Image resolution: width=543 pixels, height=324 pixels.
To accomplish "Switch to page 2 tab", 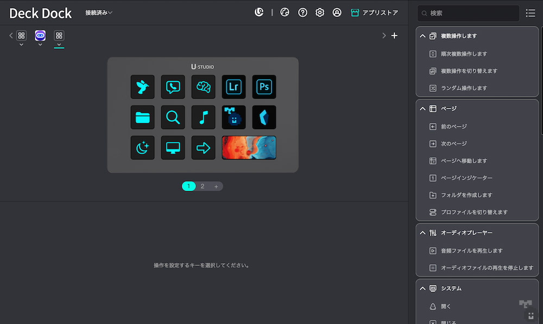I will [203, 186].
